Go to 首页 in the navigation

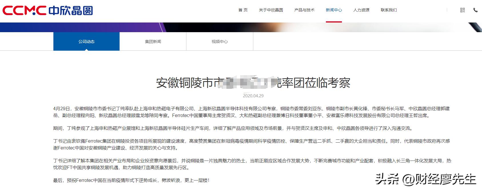[x=243, y=10]
